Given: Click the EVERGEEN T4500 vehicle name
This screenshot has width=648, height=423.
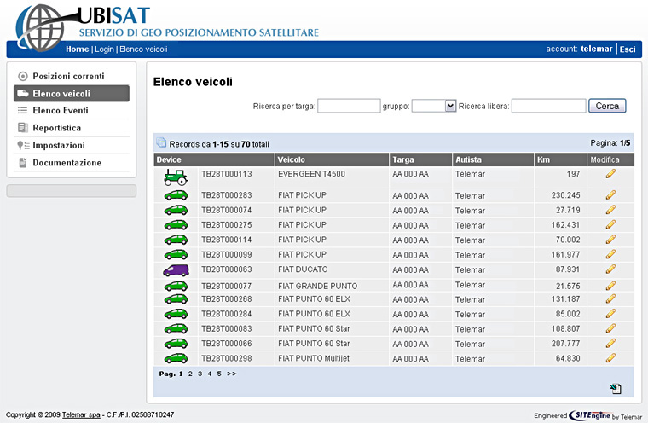Looking at the screenshot, I should click(x=311, y=174).
